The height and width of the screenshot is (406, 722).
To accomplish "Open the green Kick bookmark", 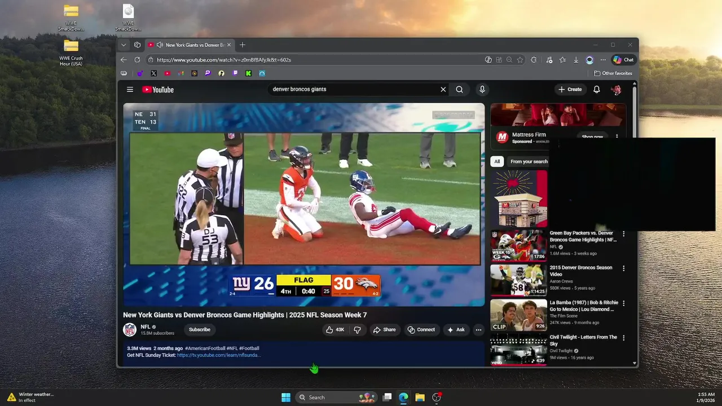I will pyautogui.click(x=248, y=73).
